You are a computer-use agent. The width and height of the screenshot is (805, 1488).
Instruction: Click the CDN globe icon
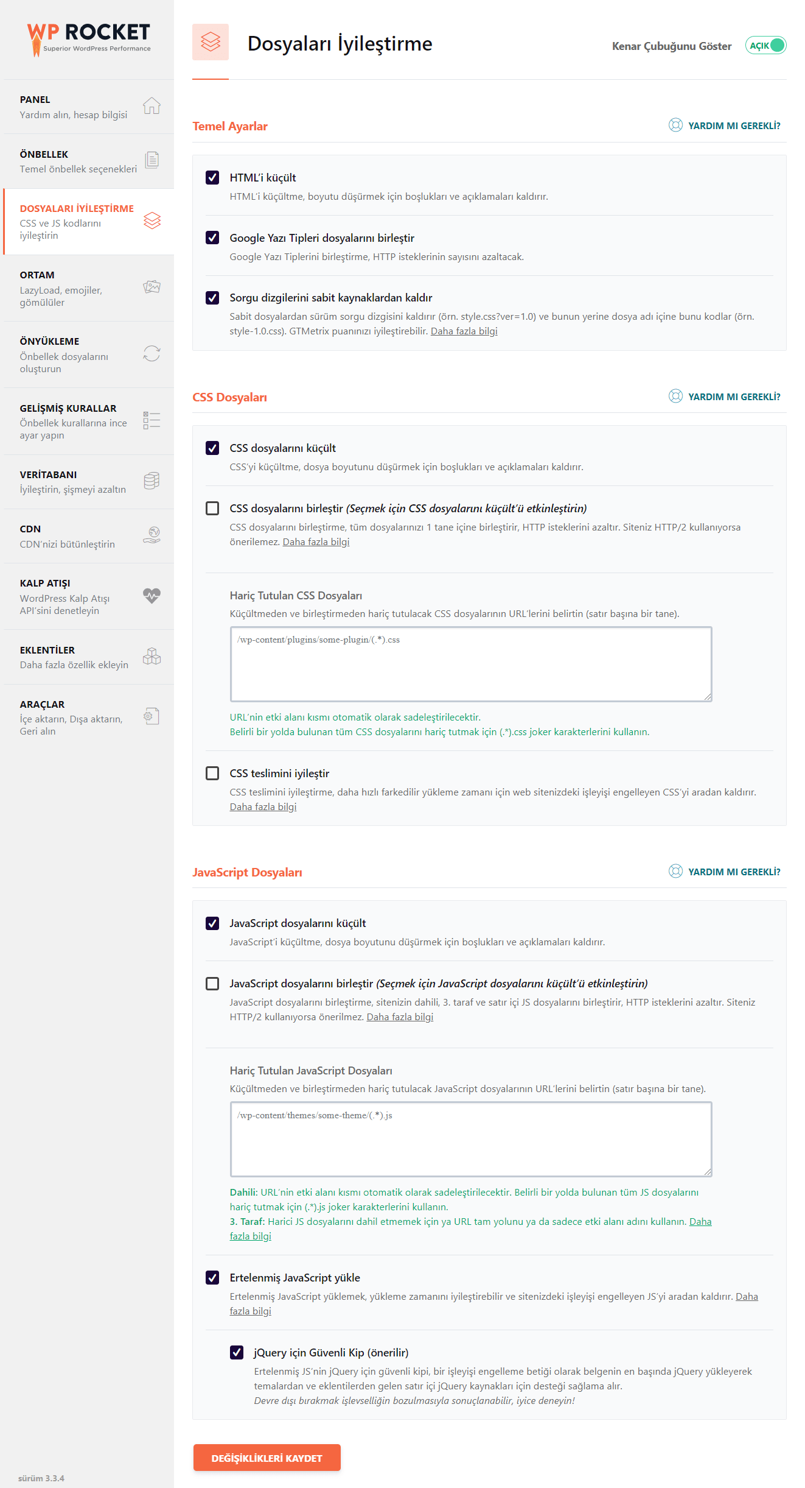152,535
